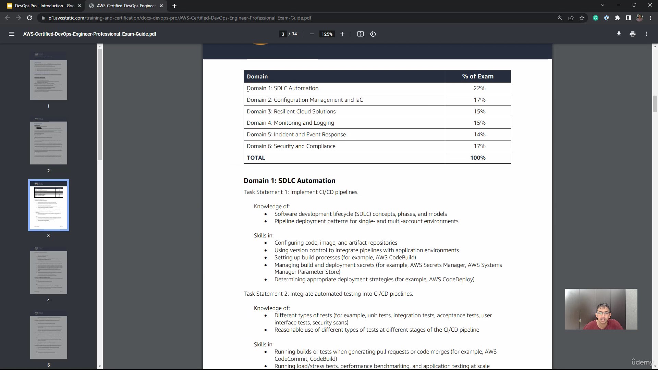
Task: Click the fit to page icon
Action: click(360, 34)
